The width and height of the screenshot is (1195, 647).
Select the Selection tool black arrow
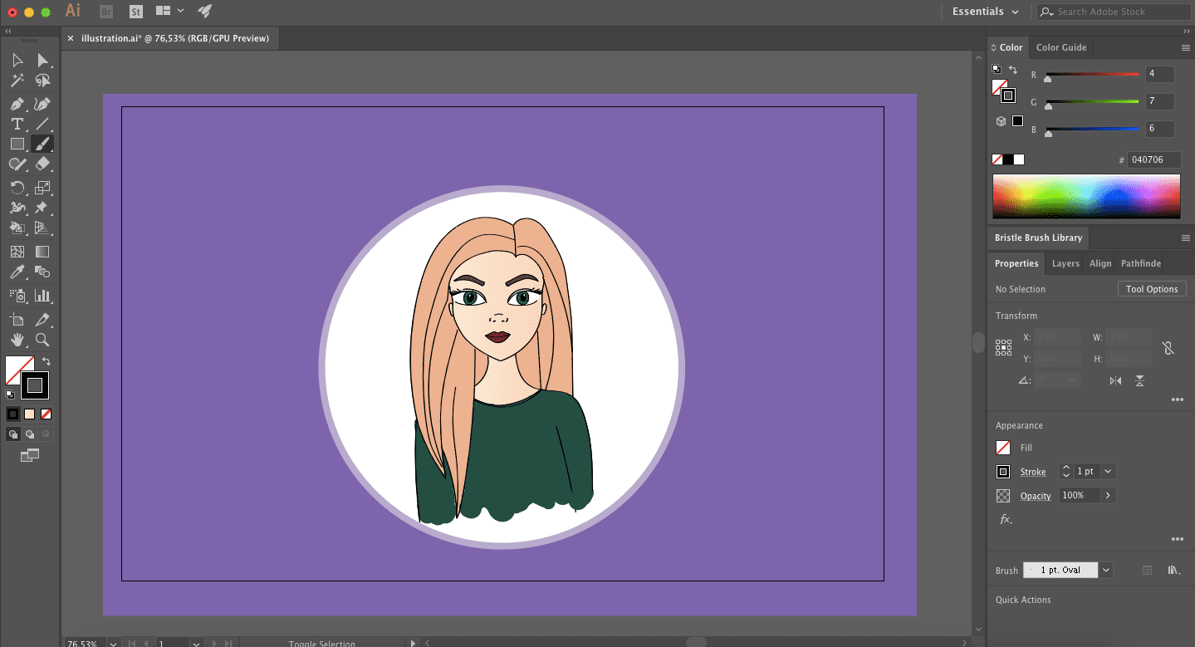coord(17,61)
